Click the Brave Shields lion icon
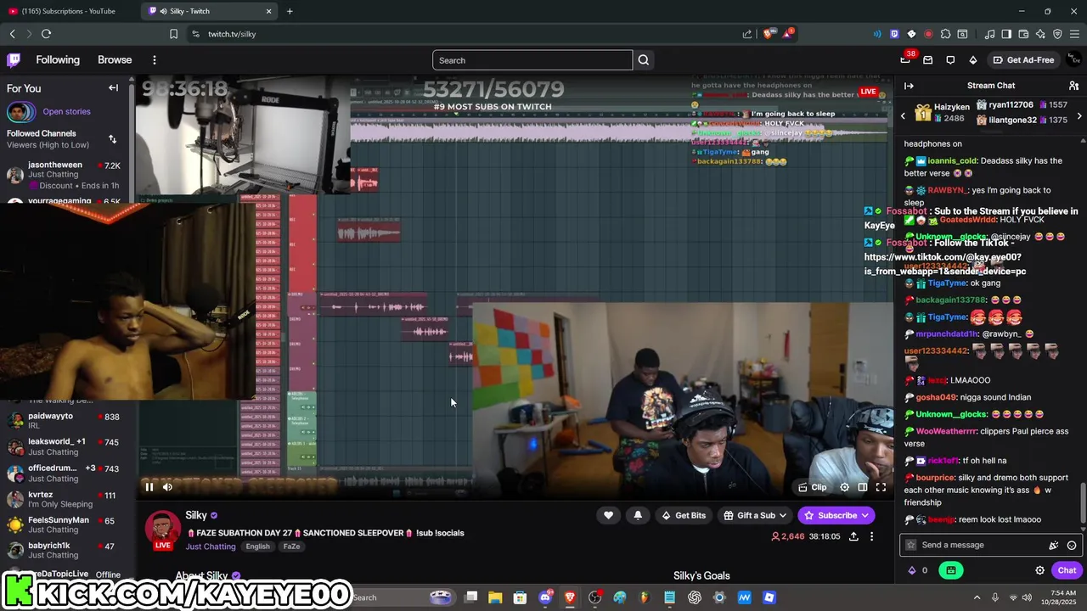The width and height of the screenshot is (1087, 611). [x=768, y=34]
